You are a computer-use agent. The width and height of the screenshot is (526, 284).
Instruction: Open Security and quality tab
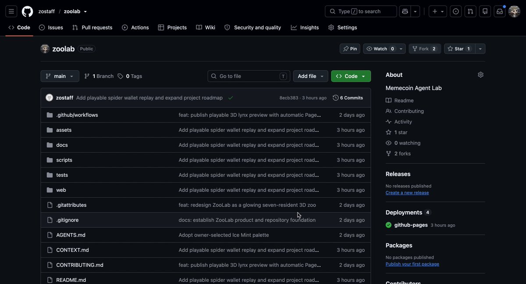[x=252, y=27]
